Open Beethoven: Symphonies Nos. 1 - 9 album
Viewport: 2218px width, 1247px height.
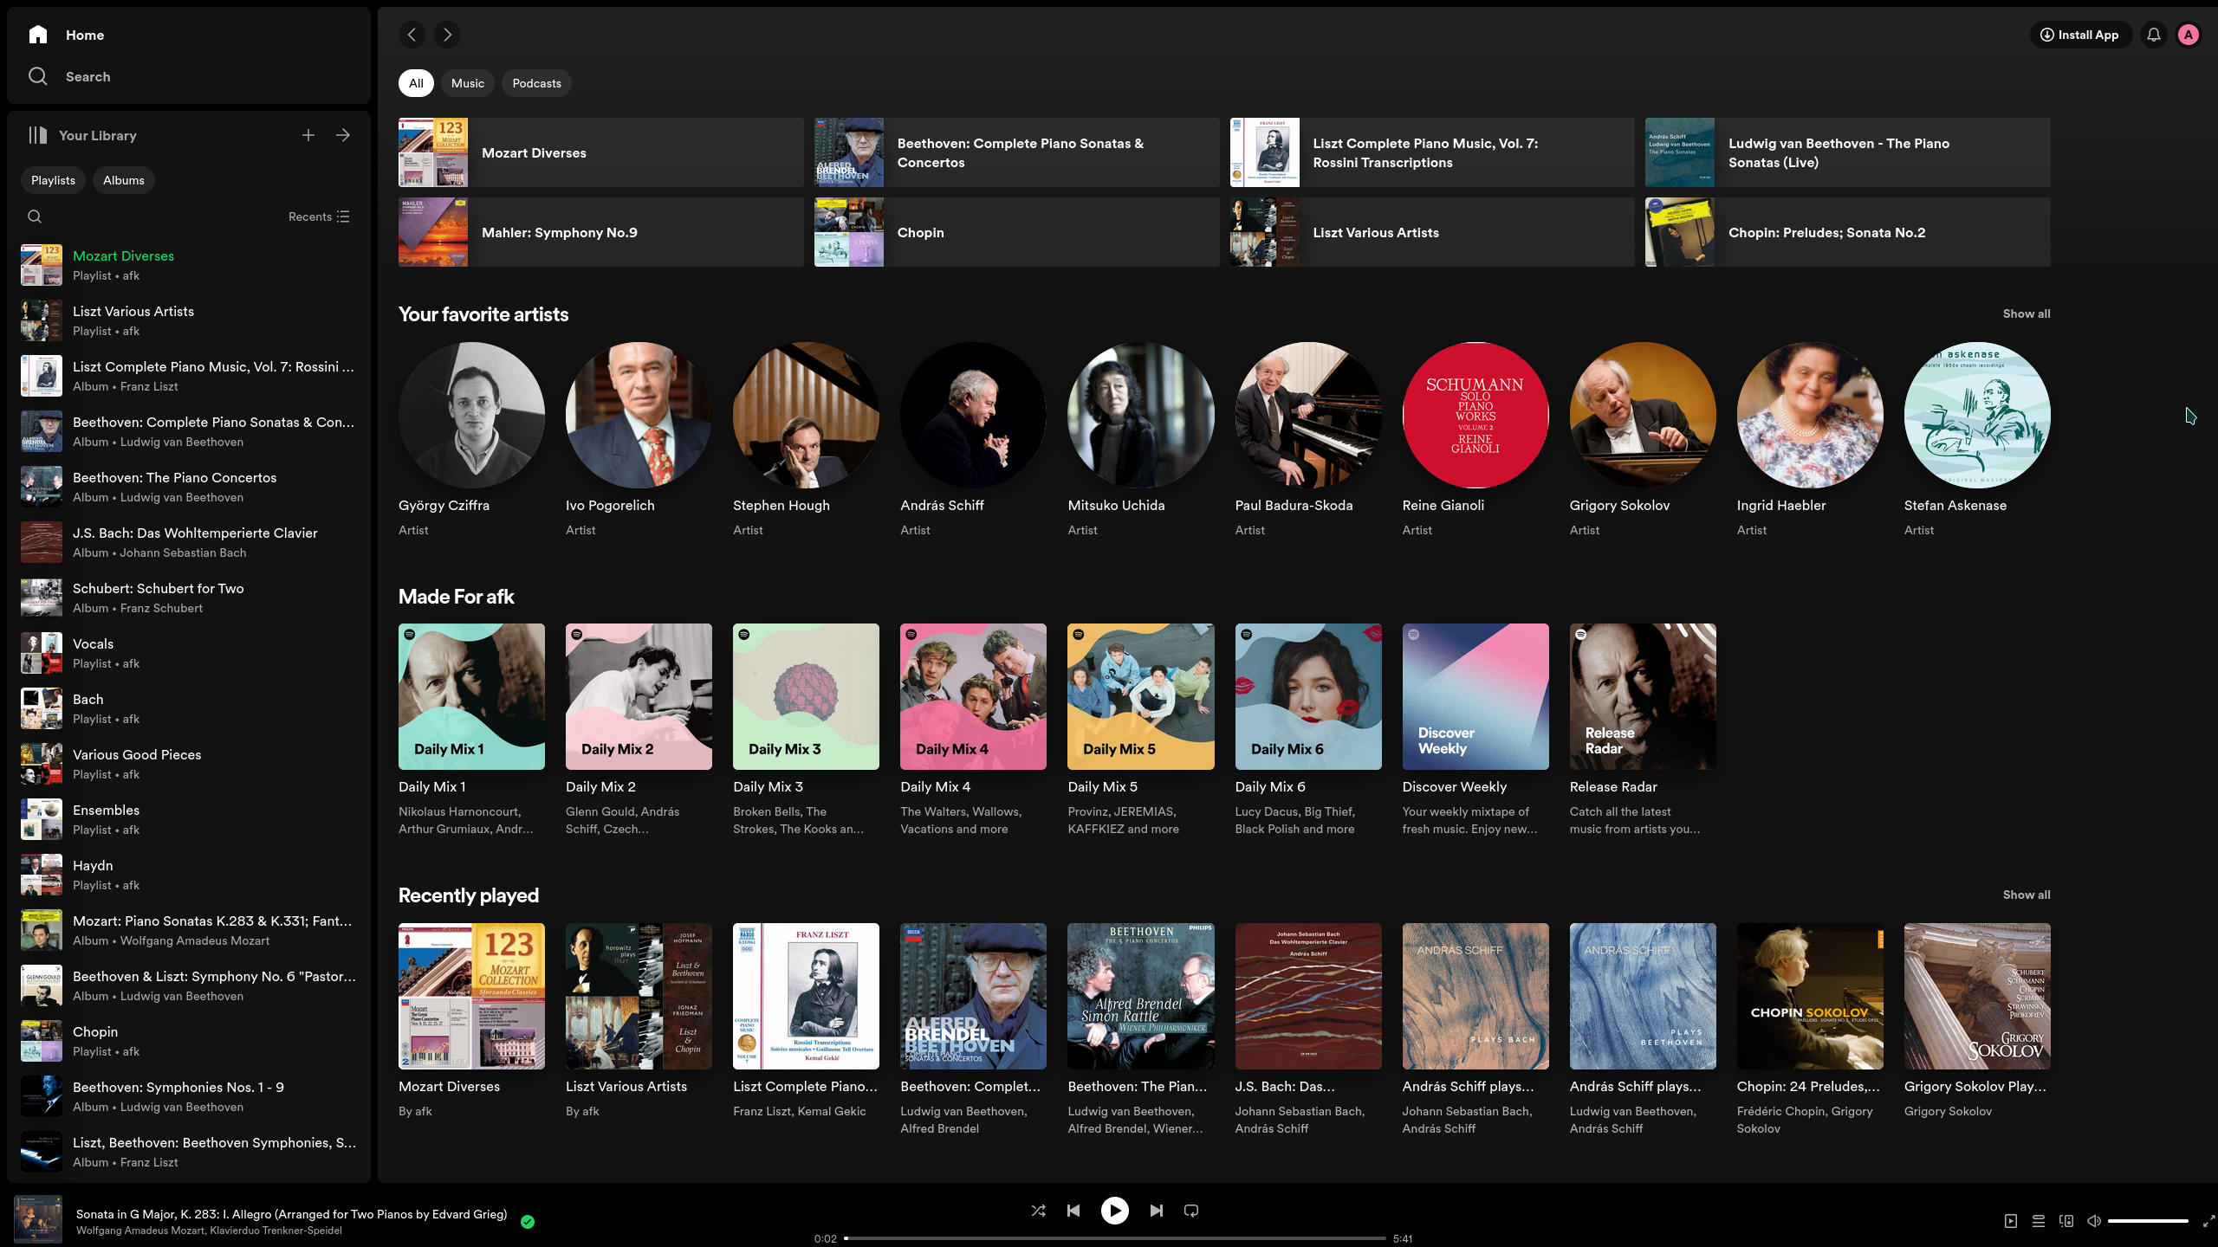(x=189, y=1096)
